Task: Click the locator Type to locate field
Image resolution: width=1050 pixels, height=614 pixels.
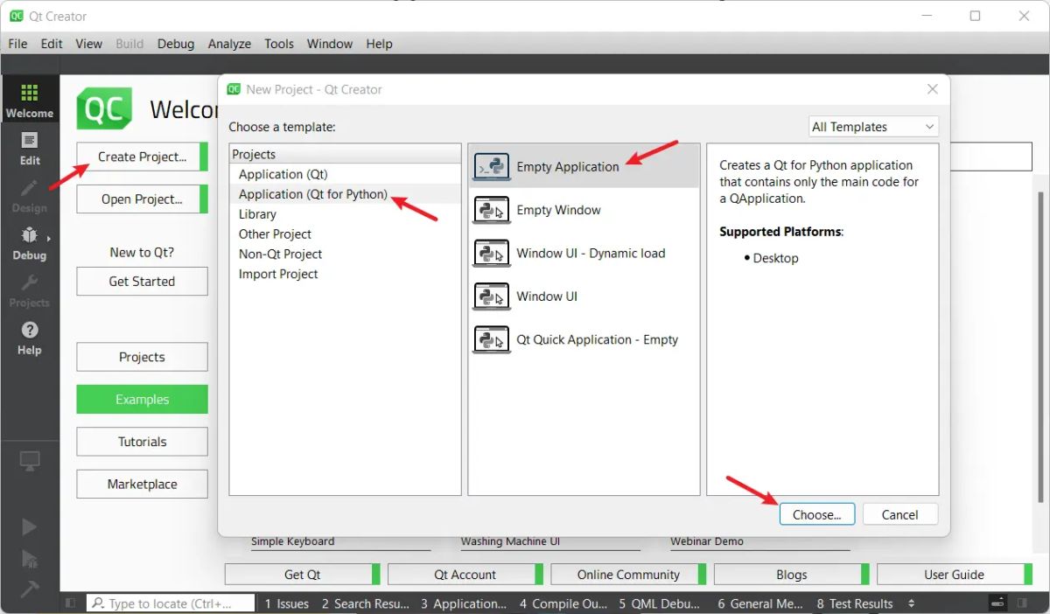Action: pyautogui.click(x=171, y=604)
